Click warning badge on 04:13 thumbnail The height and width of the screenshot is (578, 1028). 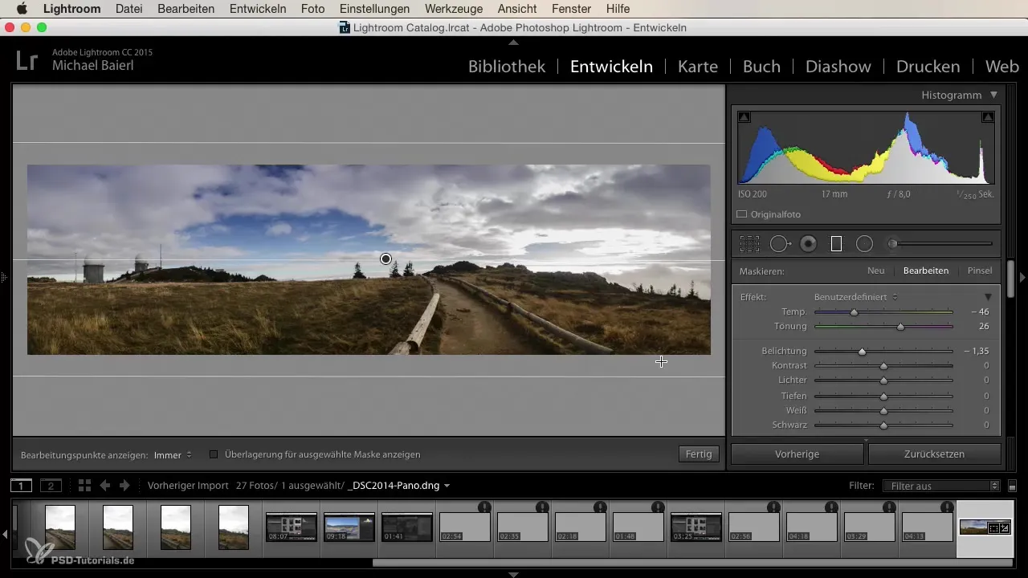[947, 507]
